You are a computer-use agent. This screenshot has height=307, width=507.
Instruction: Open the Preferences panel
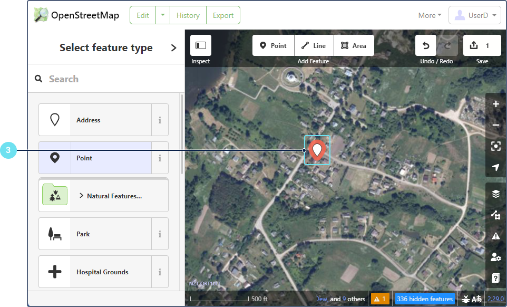pyautogui.click(x=495, y=257)
